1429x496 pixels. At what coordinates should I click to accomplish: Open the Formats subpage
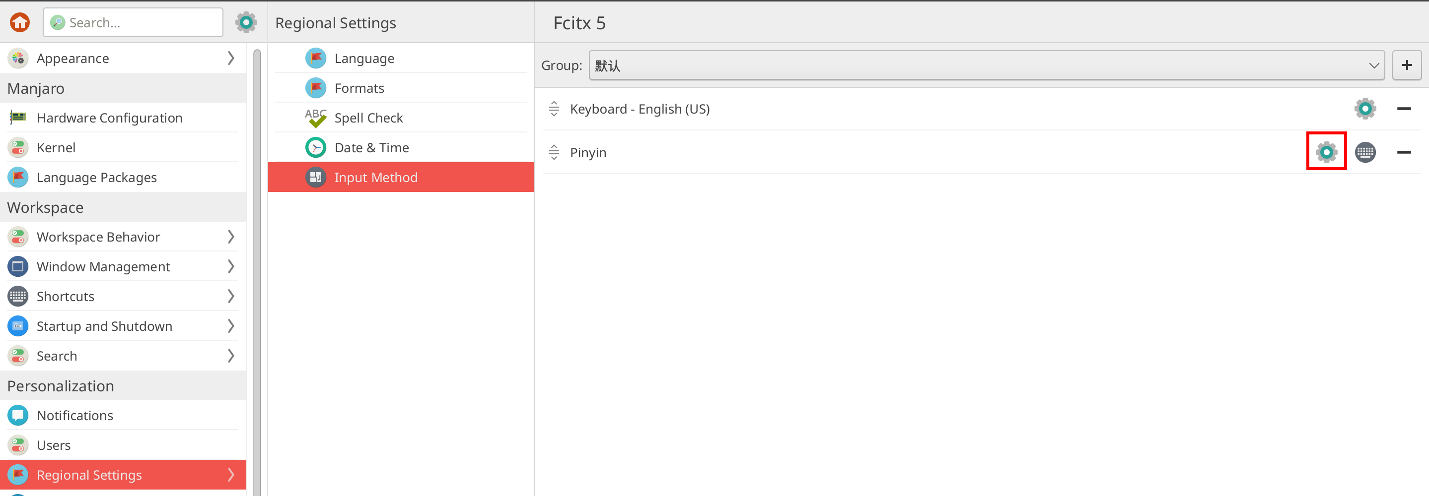401,88
